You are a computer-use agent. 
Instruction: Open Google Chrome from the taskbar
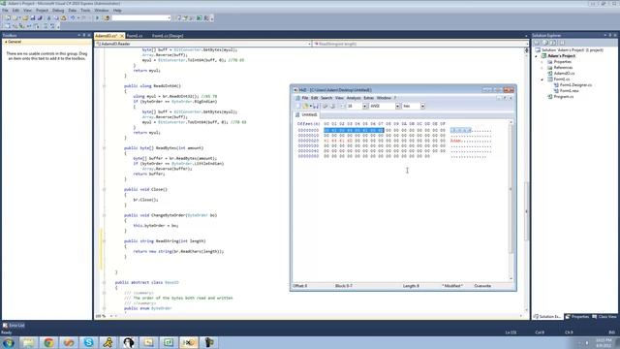tap(48, 342)
